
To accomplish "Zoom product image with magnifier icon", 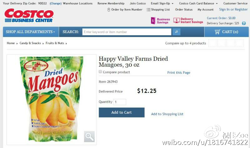I will (89, 136).
